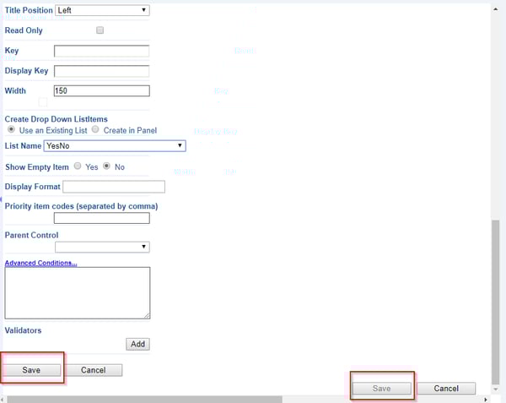Set Show Empty Item to No
Image resolution: width=506 pixels, height=403 pixels.
coord(106,167)
